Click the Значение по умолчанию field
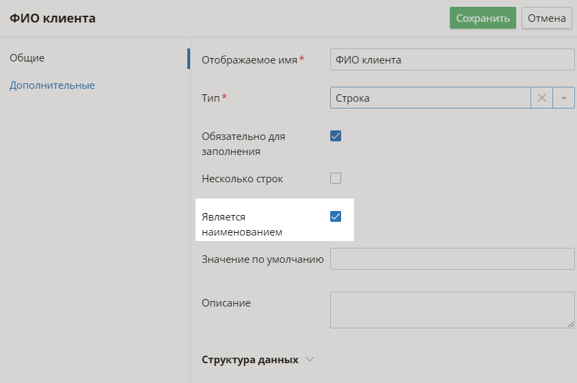577x383 pixels. [x=451, y=259]
